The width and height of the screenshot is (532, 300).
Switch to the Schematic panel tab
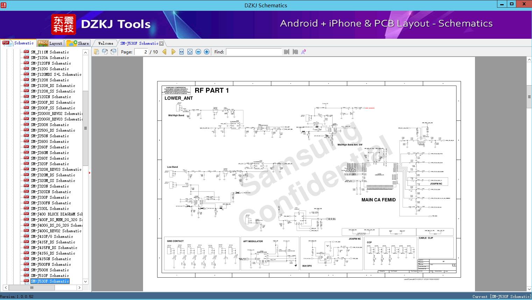click(18, 43)
